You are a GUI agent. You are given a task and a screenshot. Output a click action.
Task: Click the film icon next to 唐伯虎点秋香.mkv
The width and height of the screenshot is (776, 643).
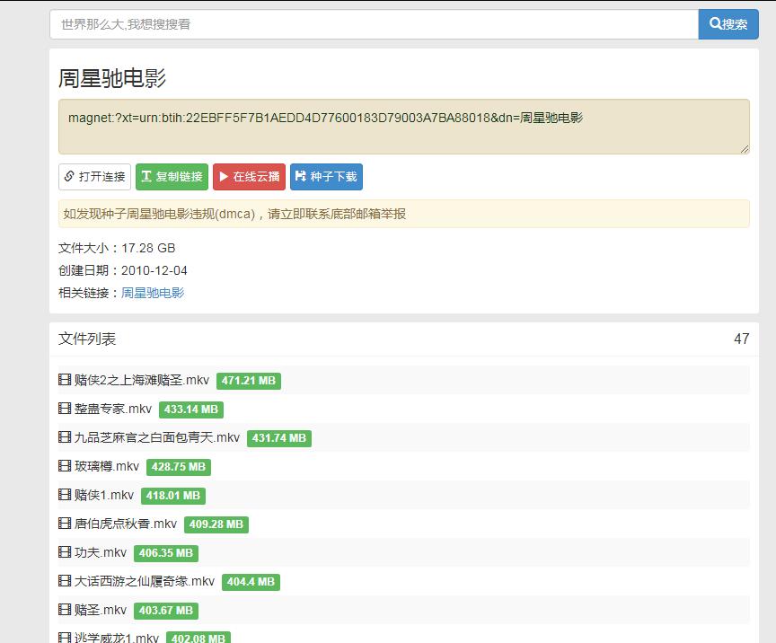click(65, 524)
